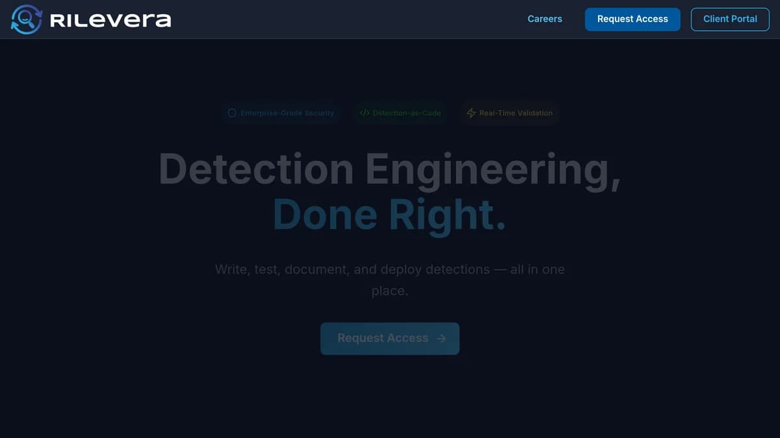The width and height of the screenshot is (780, 438).
Task: Open the Careers page from the top navigation
Action: [545, 19]
